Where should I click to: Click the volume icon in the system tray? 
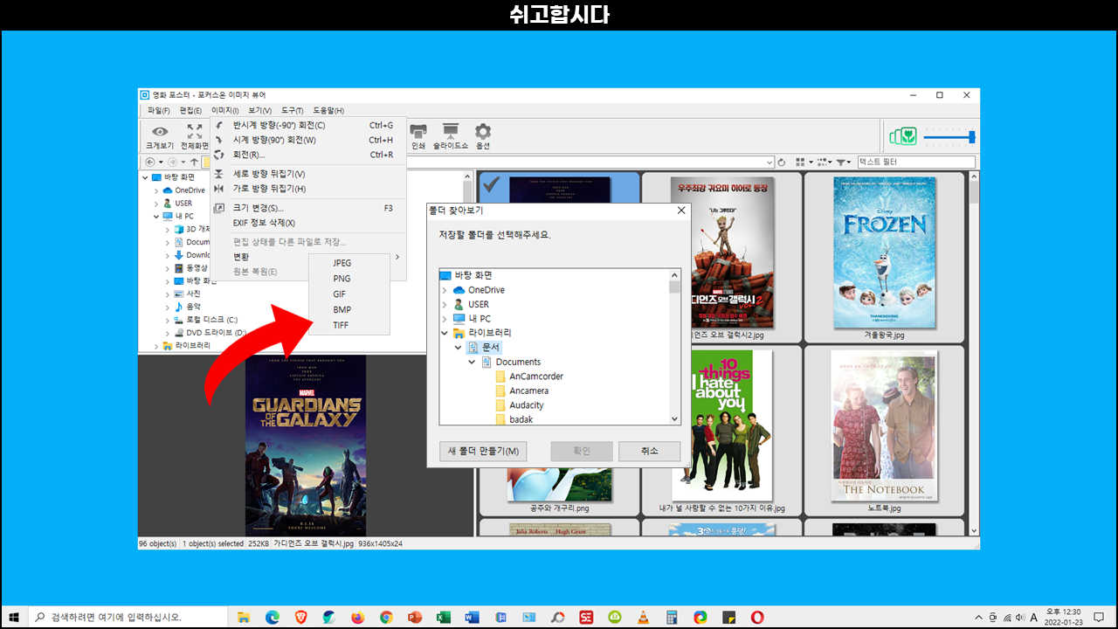(x=1019, y=618)
